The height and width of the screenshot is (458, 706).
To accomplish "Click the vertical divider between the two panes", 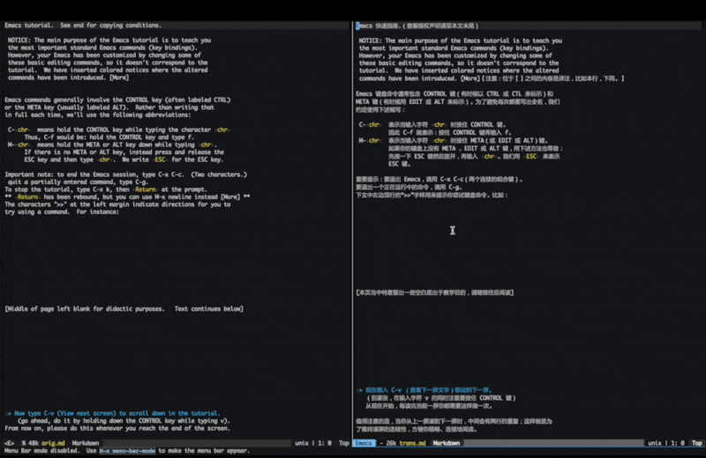I will pyautogui.click(x=352, y=229).
